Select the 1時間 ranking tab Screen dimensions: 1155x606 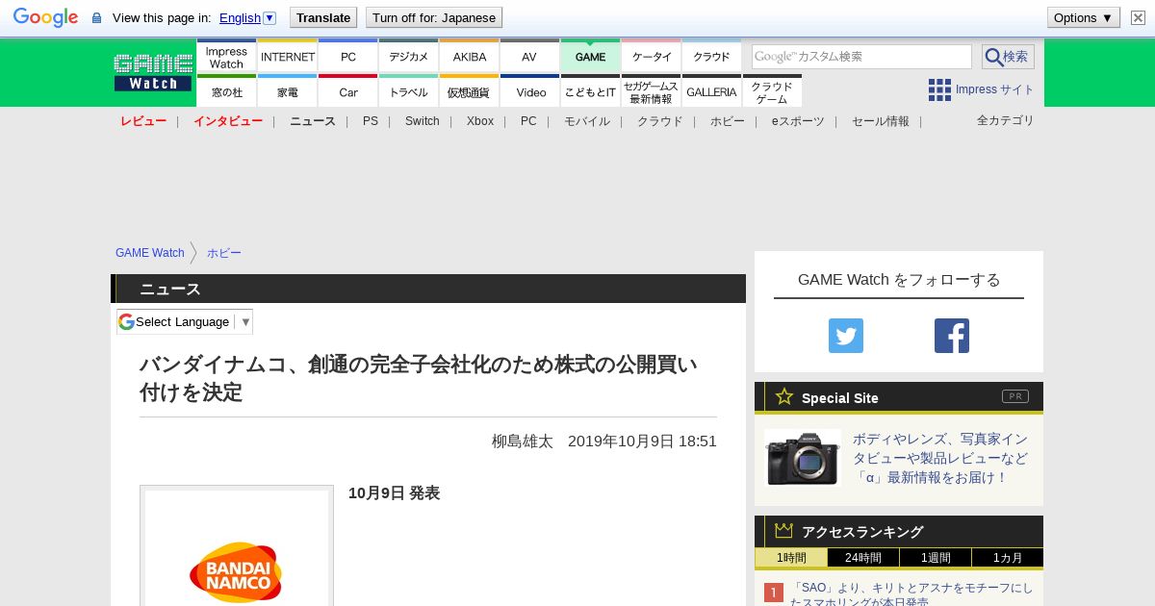pyautogui.click(x=791, y=558)
